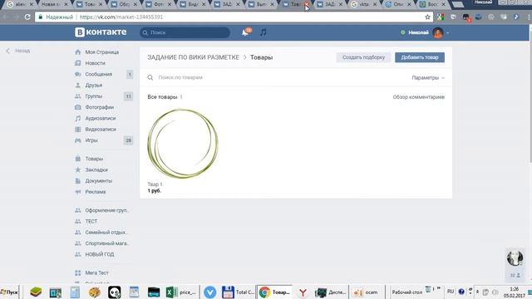Image resolution: width=532 pixels, height=299 pixels.
Task: Click the Новости sidebar icon
Action: tap(77, 63)
